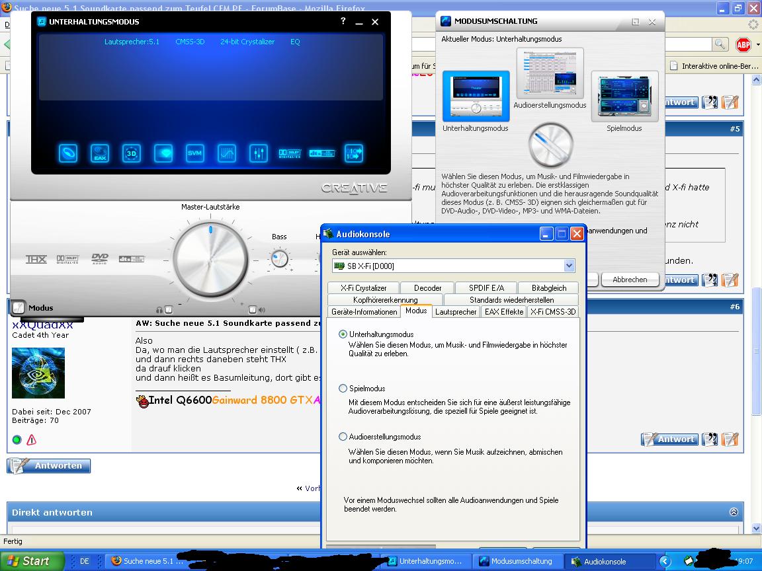Screen dimensions: 762x571
Task: Open the Gerät auswählen dropdown SB X-Fi
Action: 453,266
